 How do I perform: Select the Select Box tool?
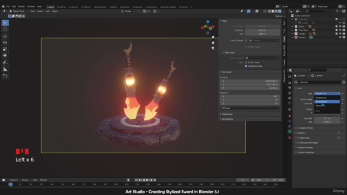point(5,23)
